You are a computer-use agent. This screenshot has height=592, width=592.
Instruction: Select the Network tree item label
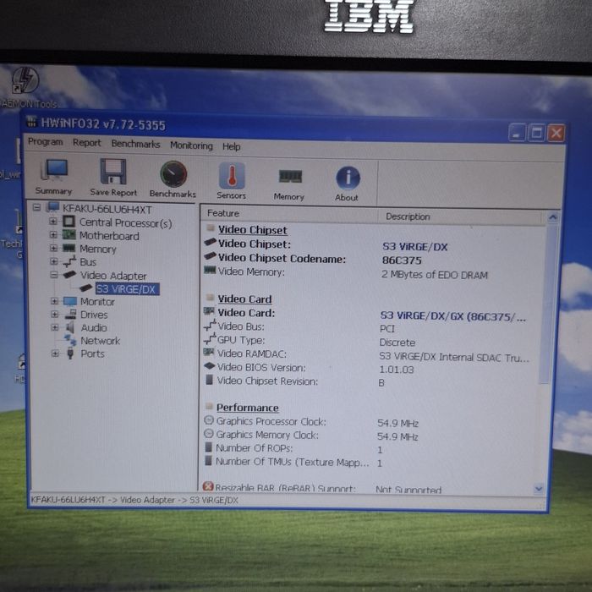coord(101,341)
